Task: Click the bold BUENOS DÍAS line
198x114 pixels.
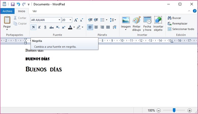Action: (x=37, y=59)
